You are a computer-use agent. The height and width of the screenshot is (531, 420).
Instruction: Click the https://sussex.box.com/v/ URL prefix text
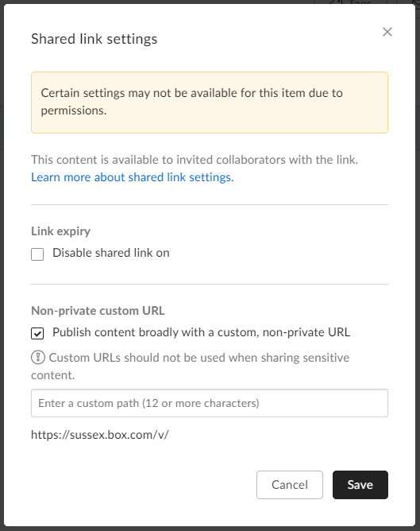[x=100, y=435]
